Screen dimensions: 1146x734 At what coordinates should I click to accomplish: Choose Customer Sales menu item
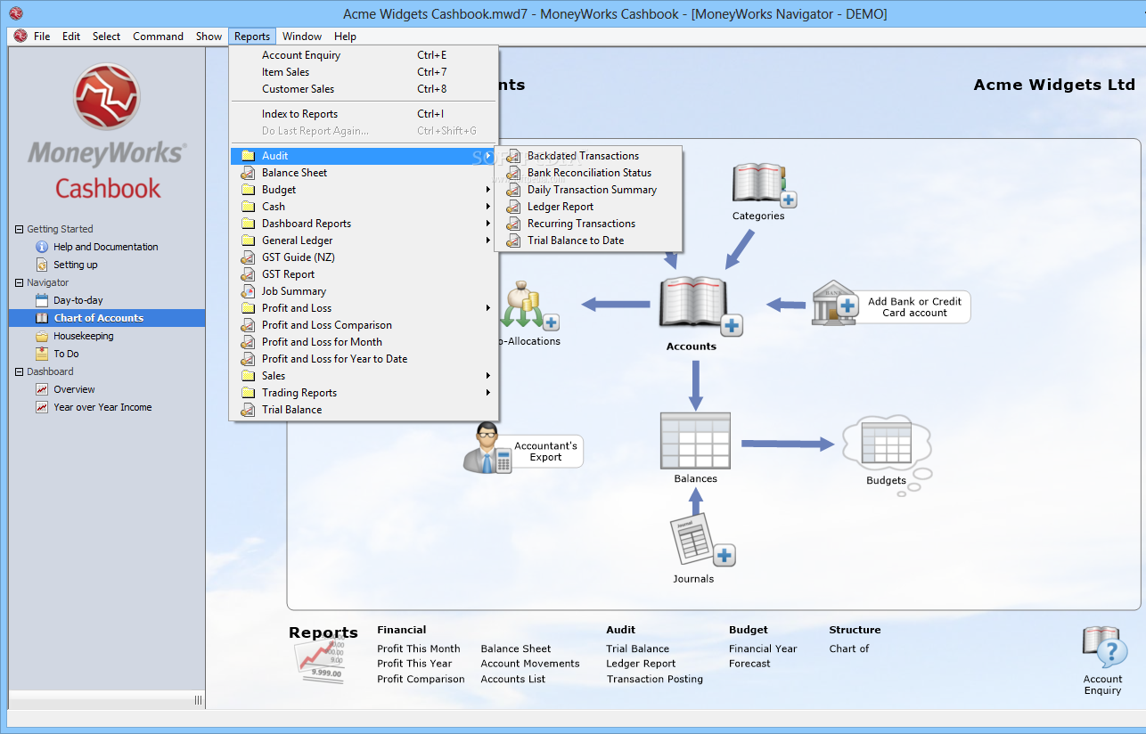[364, 89]
